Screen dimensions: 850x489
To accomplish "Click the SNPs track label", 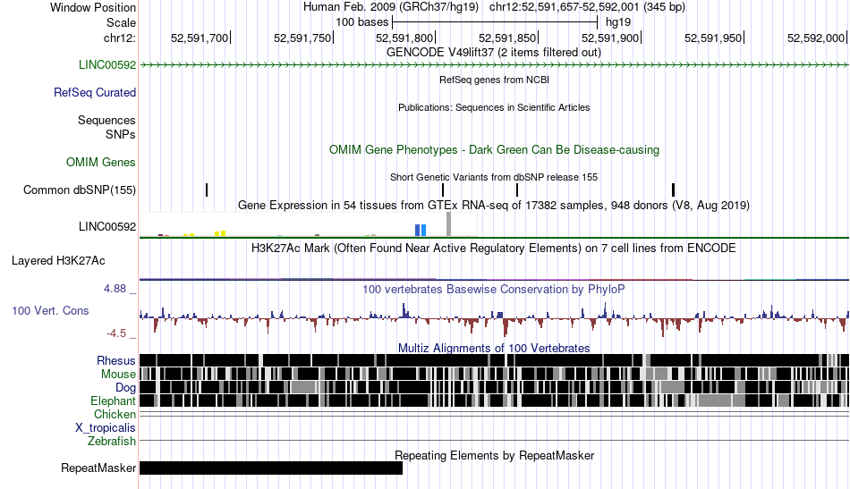I will (121, 134).
